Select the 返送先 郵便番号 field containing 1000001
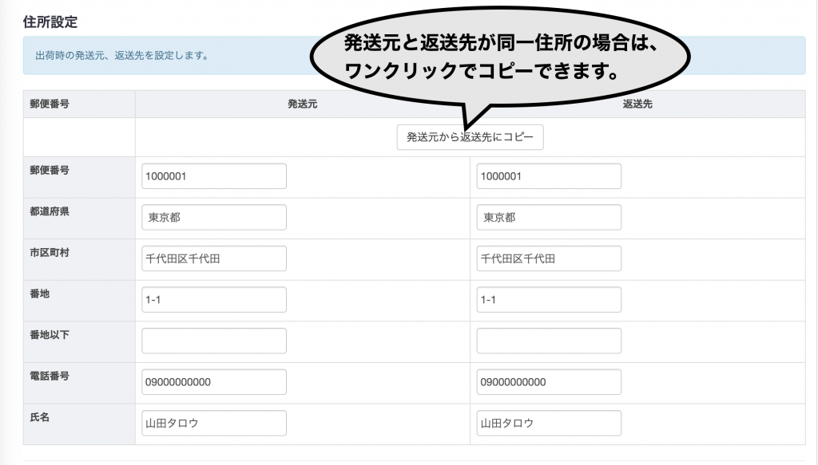The image size is (818, 465). point(549,176)
